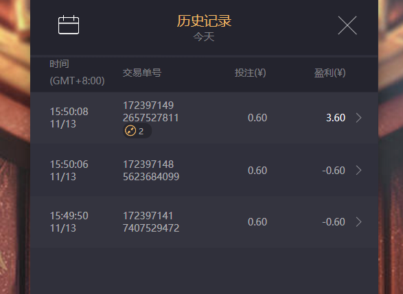
Task: Expand details arrow for the 3.60 profit record
Action: [x=359, y=118]
